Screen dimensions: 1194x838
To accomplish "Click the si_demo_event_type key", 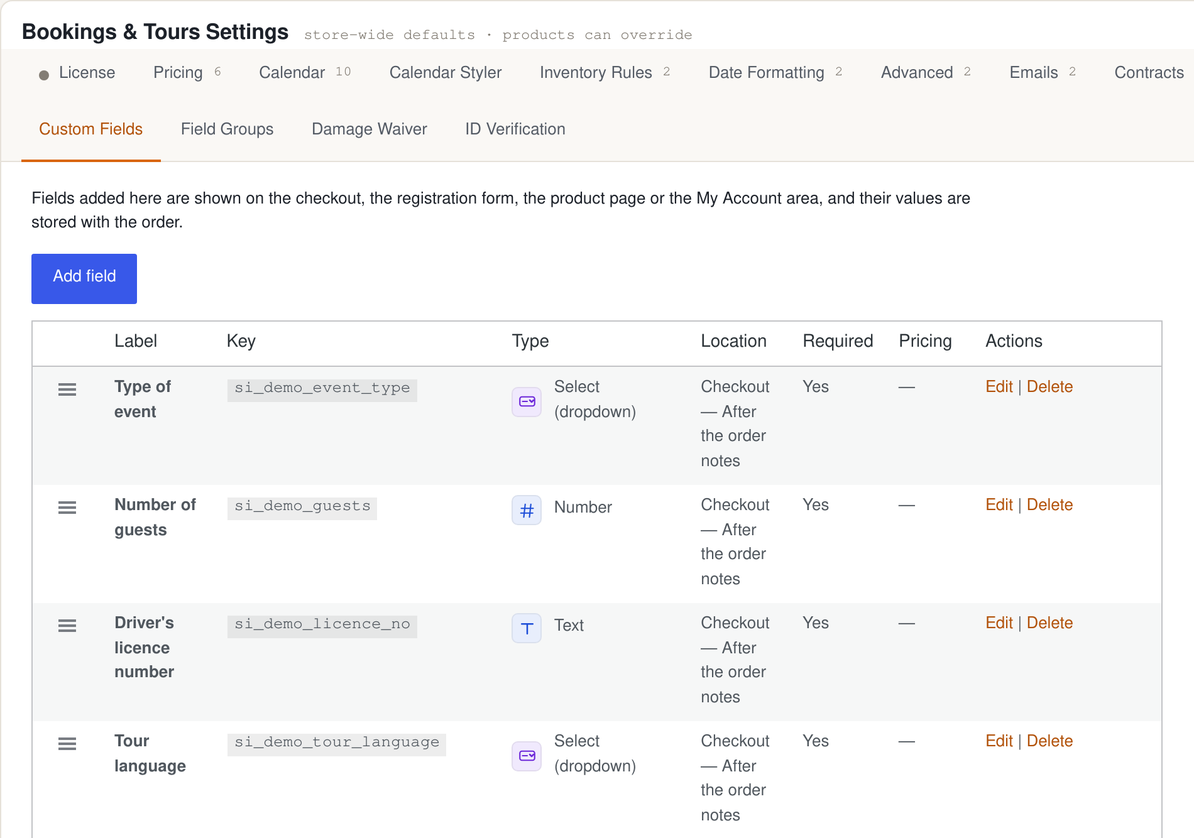I will coord(322,389).
